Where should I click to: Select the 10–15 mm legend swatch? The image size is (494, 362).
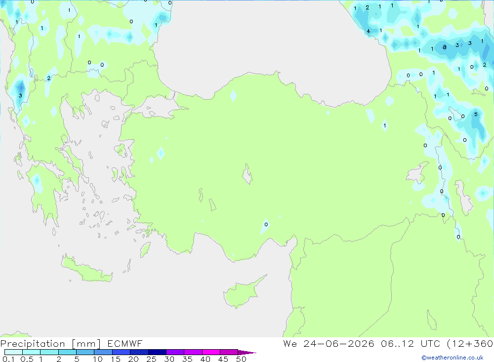click(x=103, y=352)
